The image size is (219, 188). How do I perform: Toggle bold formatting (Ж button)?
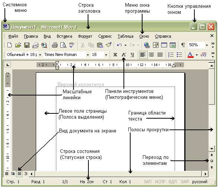[115, 54]
